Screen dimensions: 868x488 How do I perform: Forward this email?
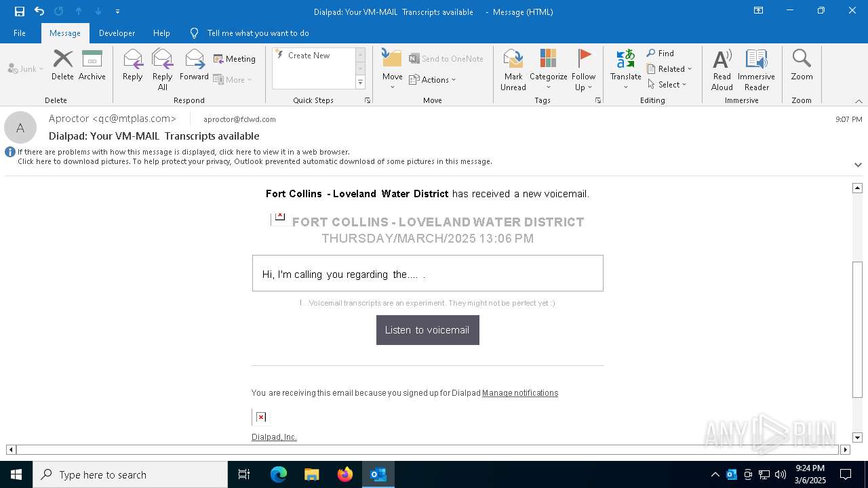pyautogui.click(x=194, y=65)
